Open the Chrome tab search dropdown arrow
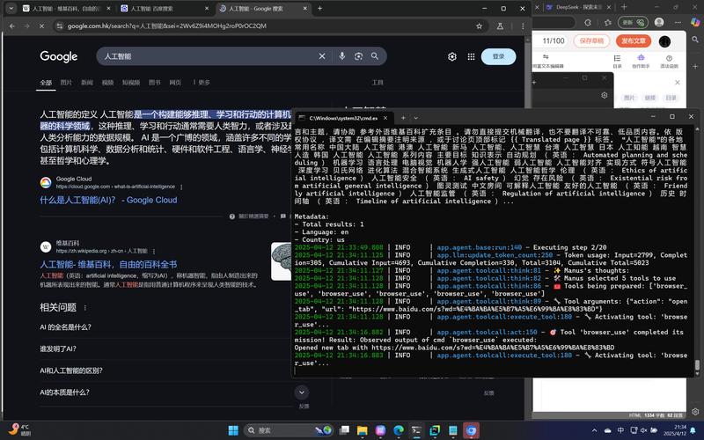704x440 pixels. (11, 8)
